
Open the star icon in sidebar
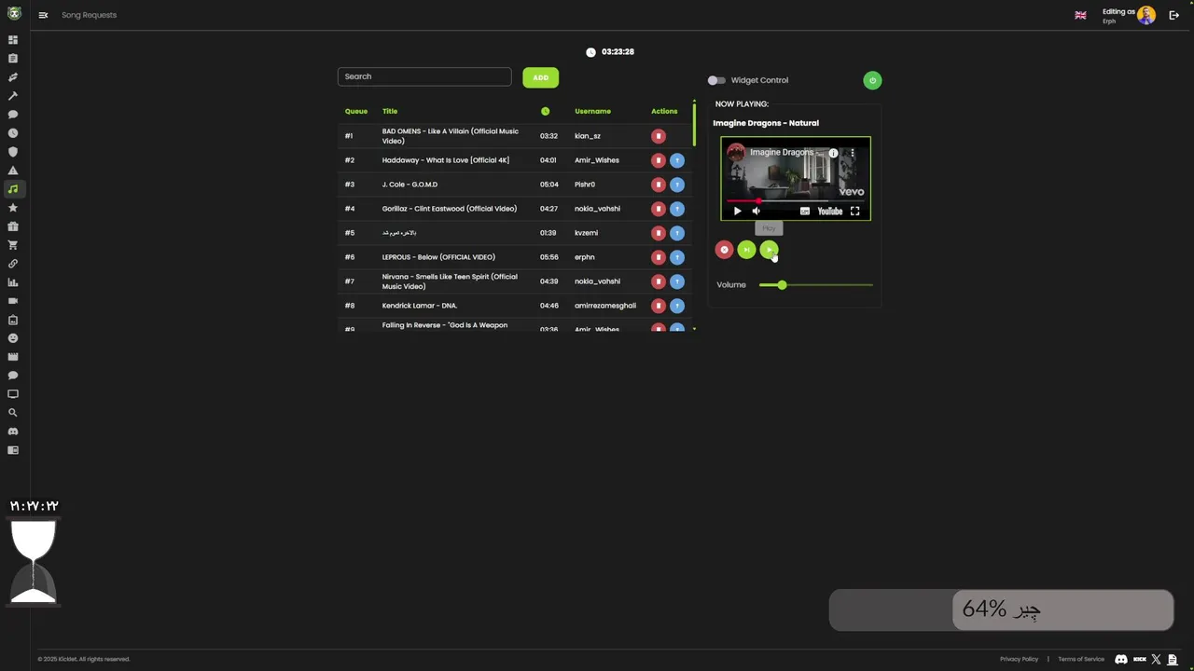(13, 208)
